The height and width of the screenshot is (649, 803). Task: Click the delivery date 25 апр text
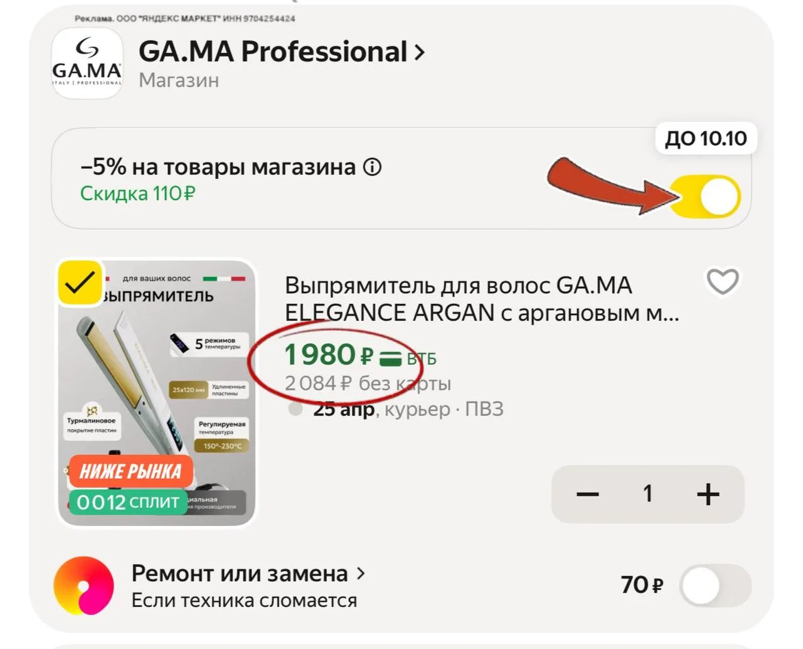(x=344, y=409)
